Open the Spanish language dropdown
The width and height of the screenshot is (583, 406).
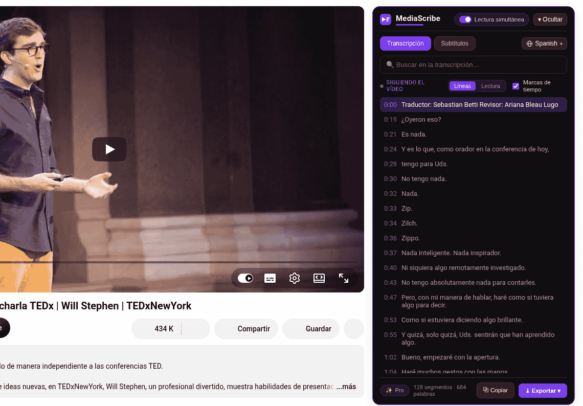pyautogui.click(x=544, y=43)
